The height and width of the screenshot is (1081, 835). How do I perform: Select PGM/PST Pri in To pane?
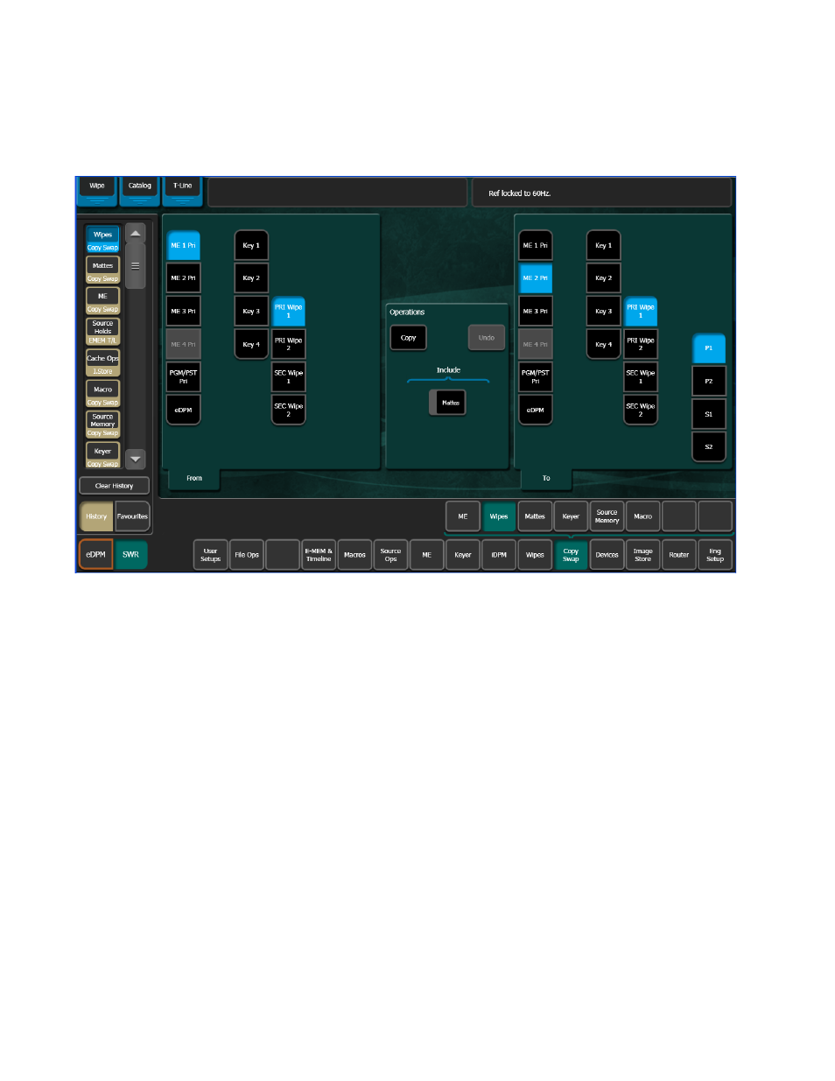[x=535, y=377]
